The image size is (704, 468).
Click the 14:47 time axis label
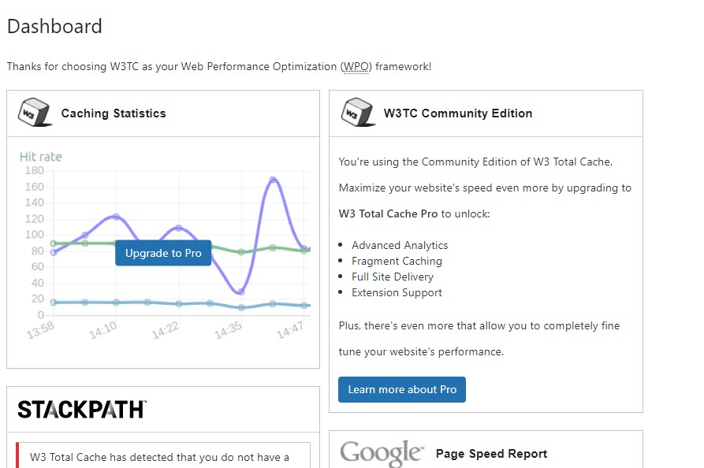[x=290, y=330]
